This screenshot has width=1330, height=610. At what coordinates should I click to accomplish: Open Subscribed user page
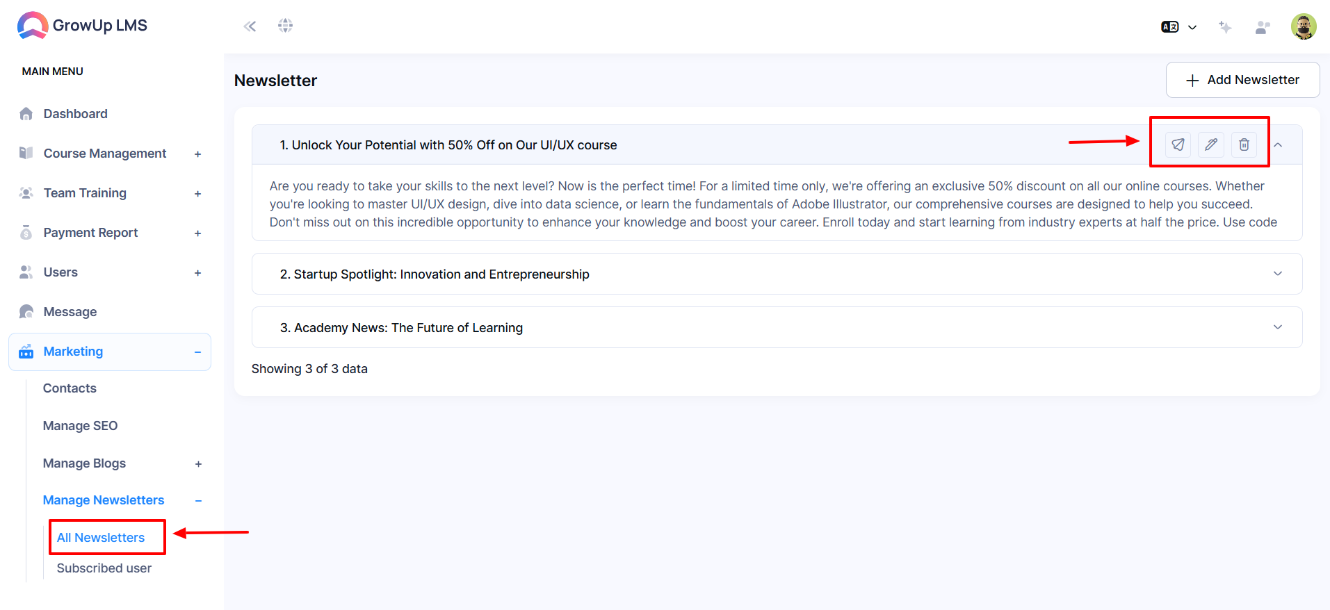104,568
